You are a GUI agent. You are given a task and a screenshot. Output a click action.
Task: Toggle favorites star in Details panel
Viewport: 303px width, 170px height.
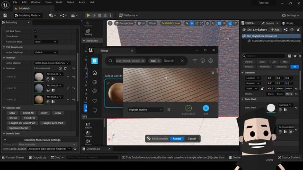pyautogui.click(x=295, y=56)
